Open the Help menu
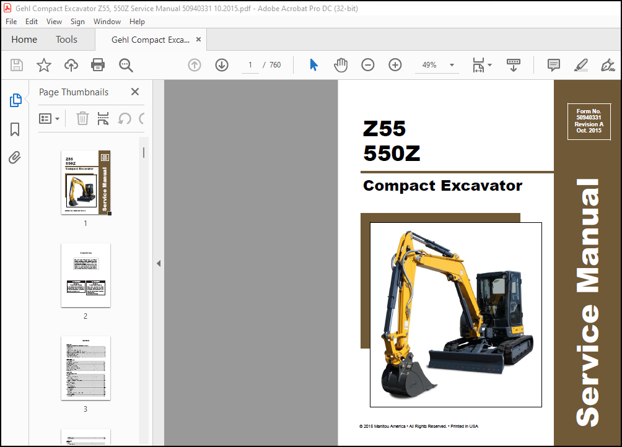The image size is (622, 447). 137,22
